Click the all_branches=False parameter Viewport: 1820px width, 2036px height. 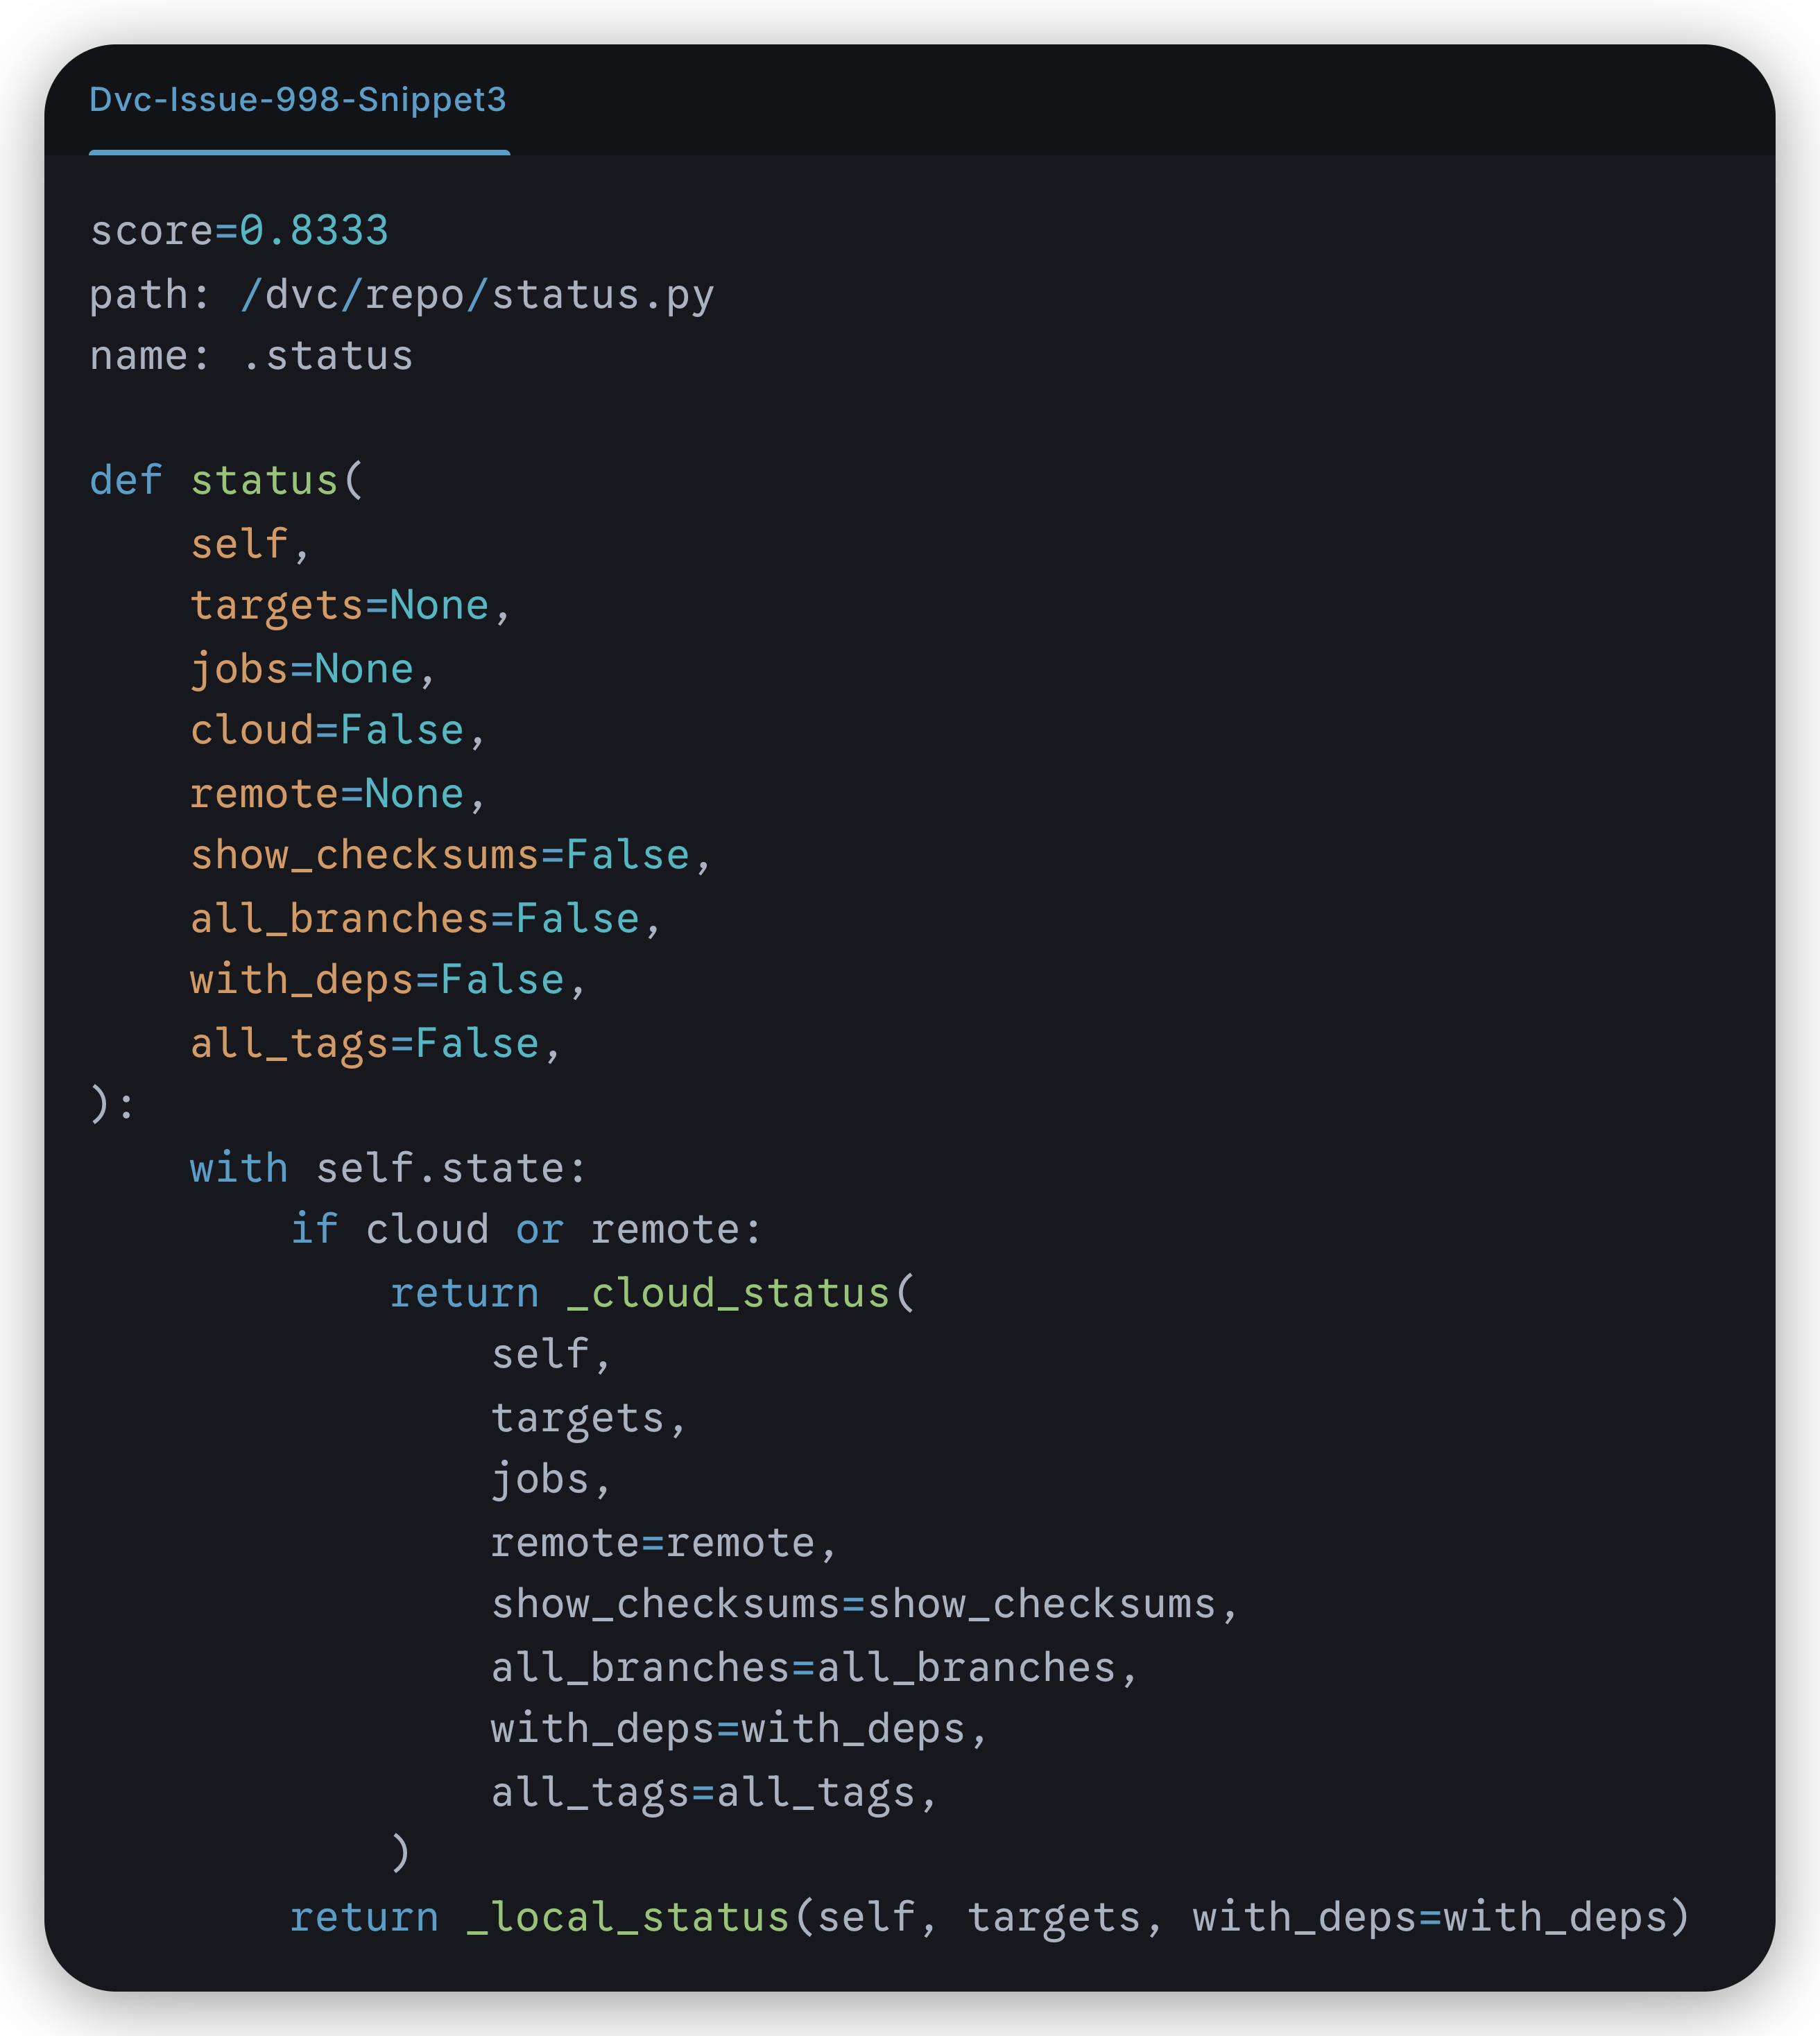(x=414, y=919)
